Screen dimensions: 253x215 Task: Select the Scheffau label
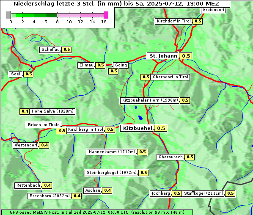coord(50,50)
